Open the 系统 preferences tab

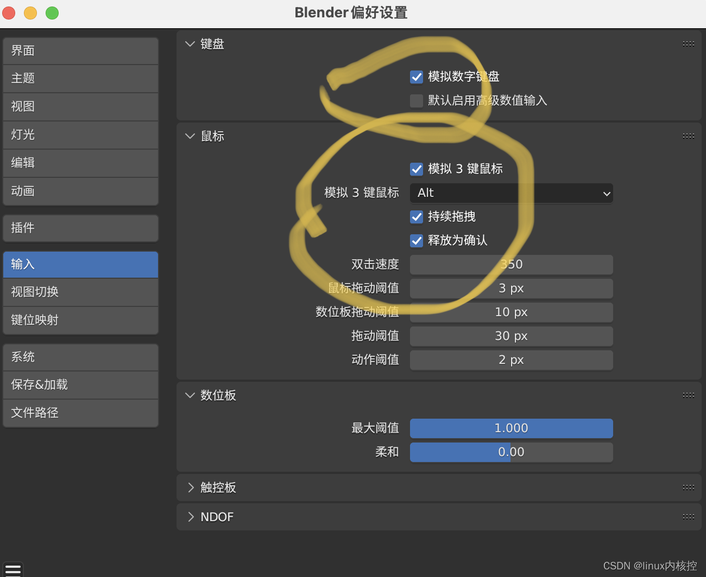click(80, 357)
